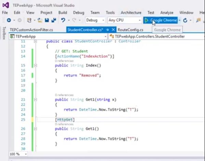The height and width of the screenshot is (161, 205).
Task: Click the Undo arrow icon
Action: tap(63, 20)
